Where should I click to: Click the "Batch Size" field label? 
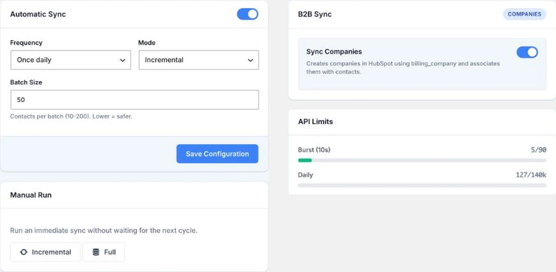(x=26, y=82)
